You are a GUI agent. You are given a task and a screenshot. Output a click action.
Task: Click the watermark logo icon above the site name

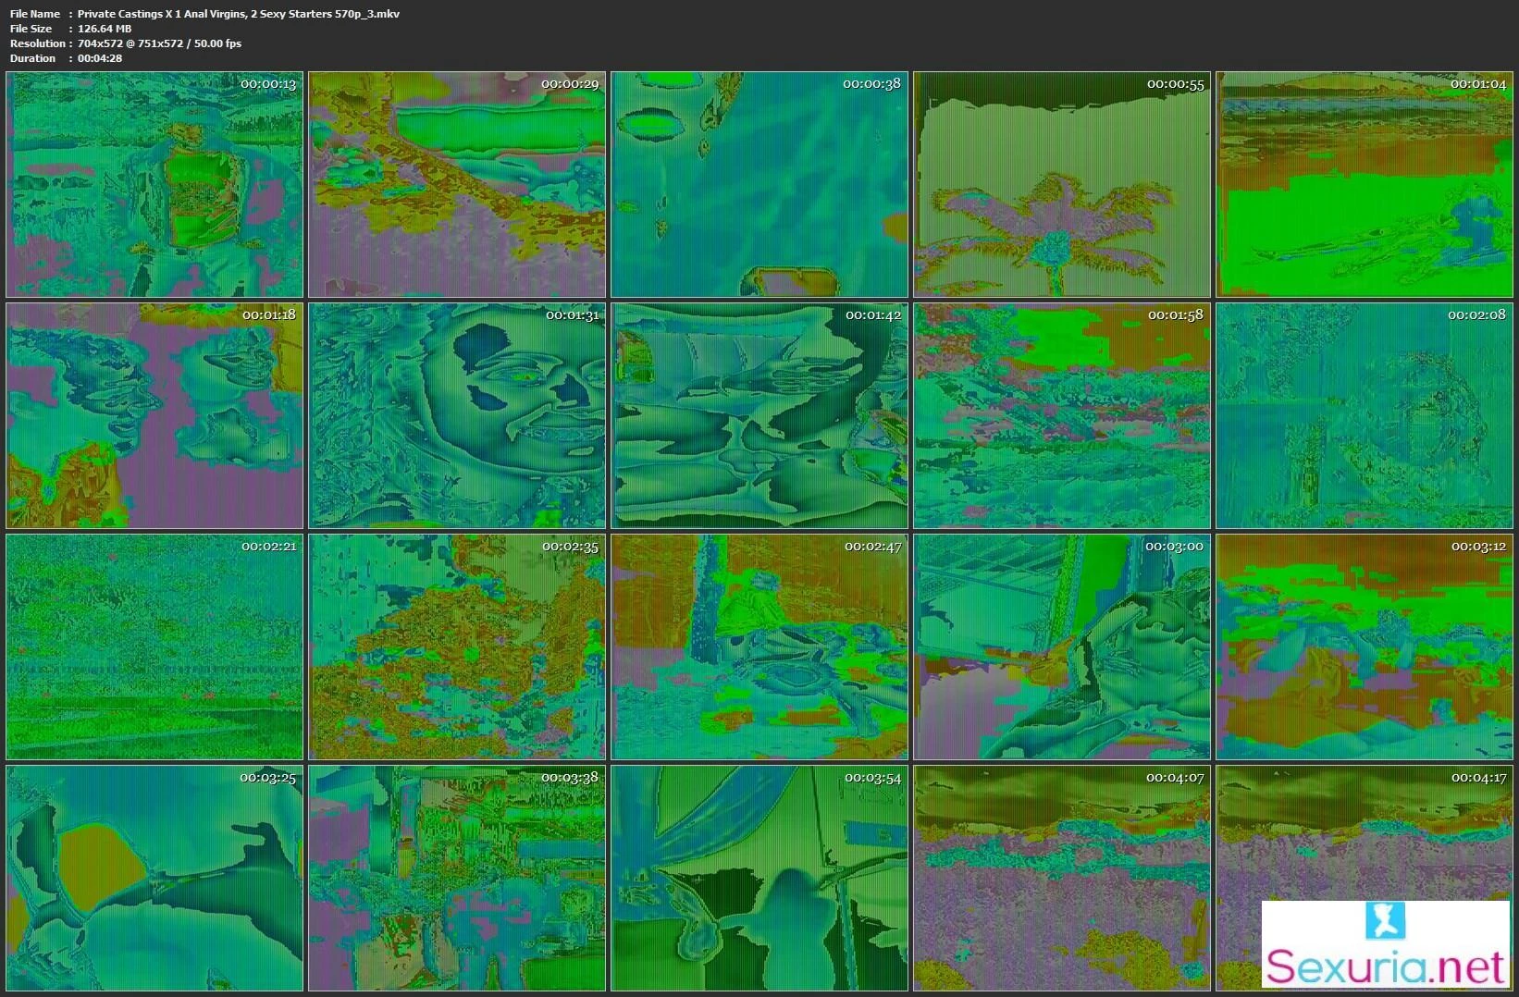(1384, 920)
